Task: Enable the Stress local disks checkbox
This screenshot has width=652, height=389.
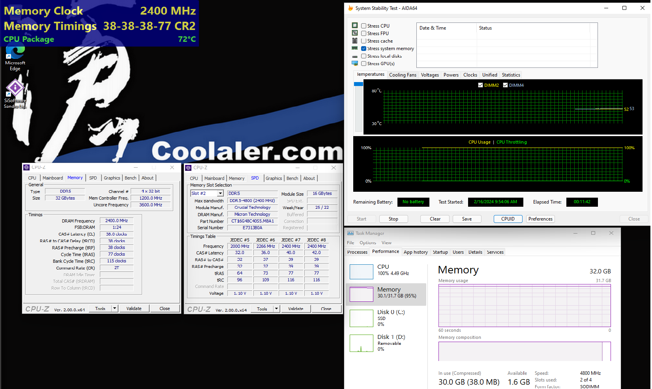Action: (x=364, y=56)
